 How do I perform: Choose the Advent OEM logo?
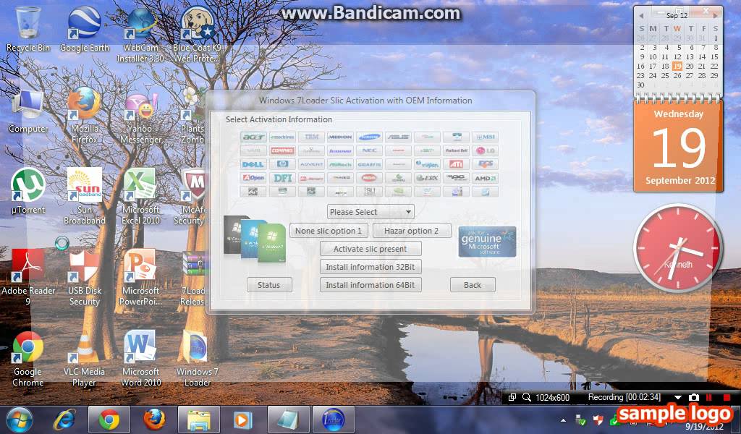pyautogui.click(x=311, y=164)
